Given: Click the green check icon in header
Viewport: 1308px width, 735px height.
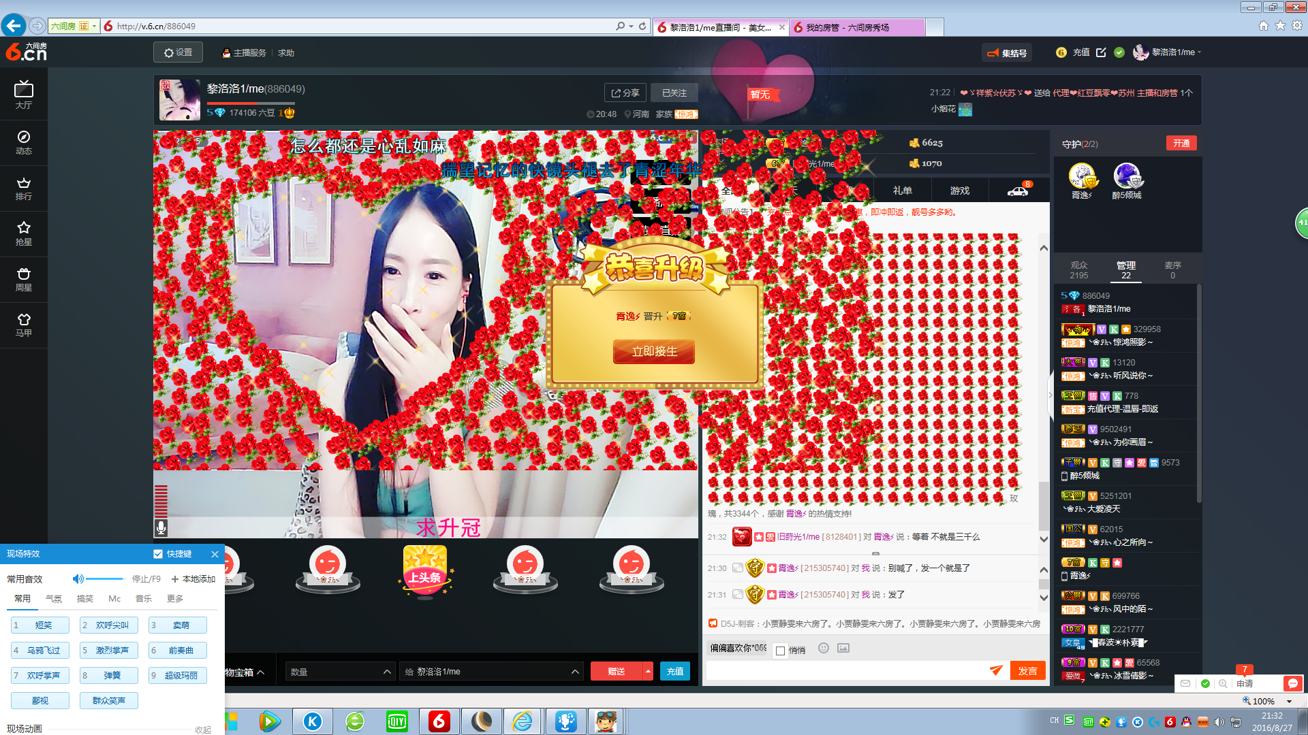Looking at the screenshot, I should (1119, 52).
